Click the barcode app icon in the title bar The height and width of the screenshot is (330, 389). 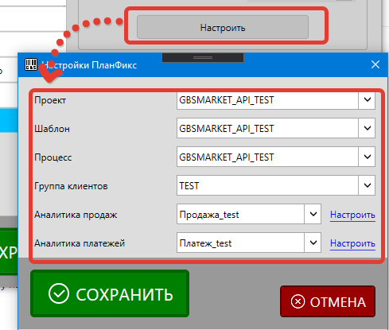coord(31,64)
